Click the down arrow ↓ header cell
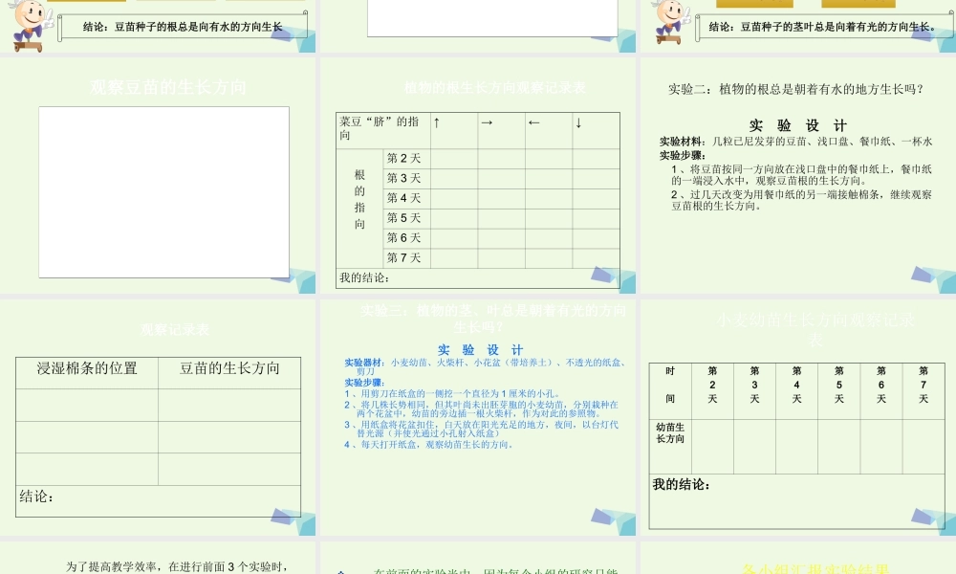 point(597,130)
